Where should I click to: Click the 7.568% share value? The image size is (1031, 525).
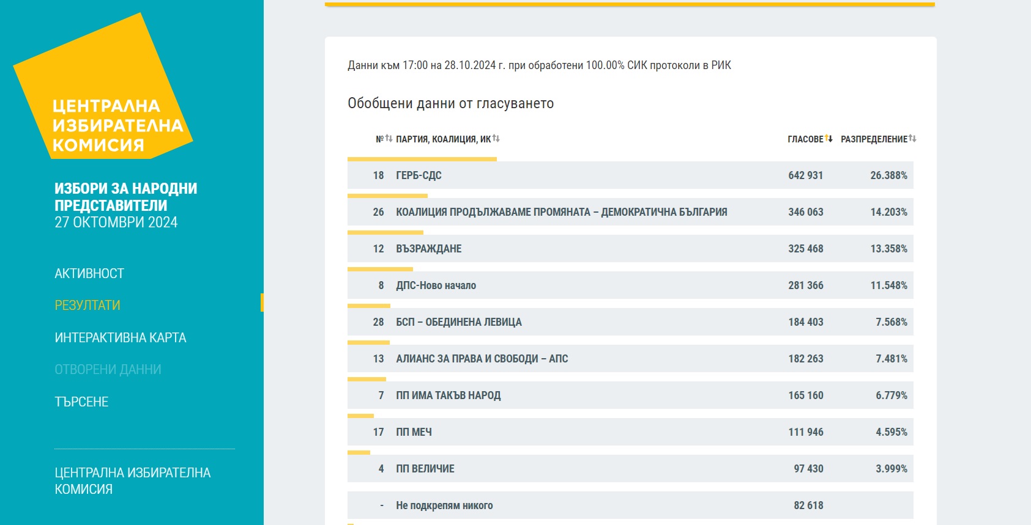[x=891, y=322]
